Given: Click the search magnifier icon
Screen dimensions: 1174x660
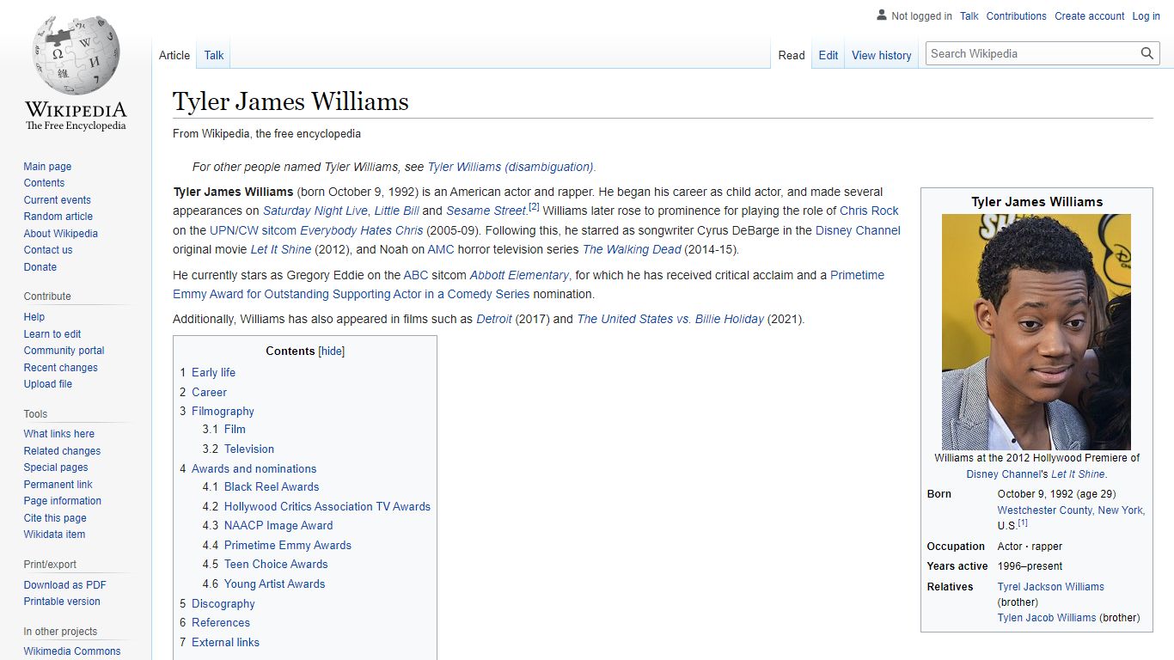Looking at the screenshot, I should pyautogui.click(x=1147, y=53).
